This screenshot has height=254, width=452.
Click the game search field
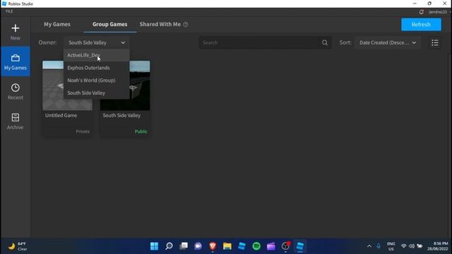pyautogui.click(x=259, y=42)
